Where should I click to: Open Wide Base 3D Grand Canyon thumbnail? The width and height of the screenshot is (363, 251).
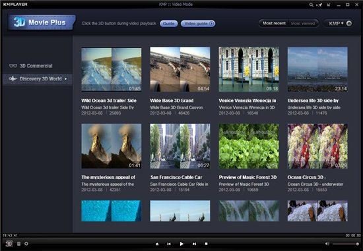[x=180, y=69]
